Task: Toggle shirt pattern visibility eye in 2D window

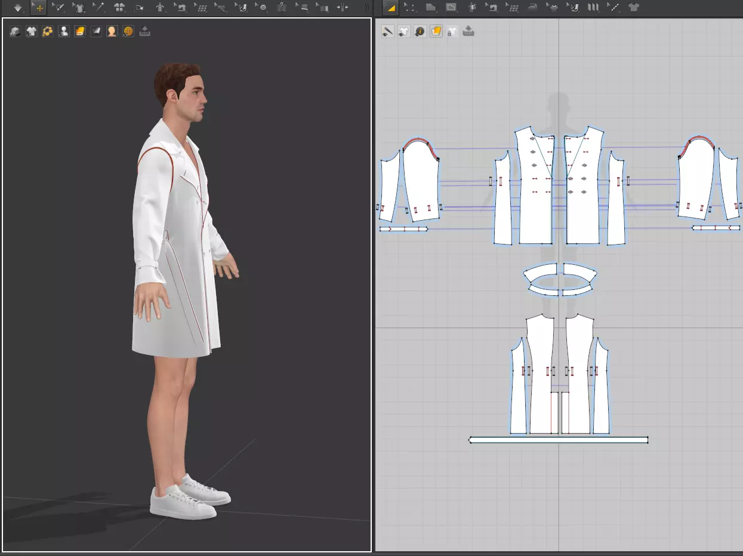Action: 404,31
